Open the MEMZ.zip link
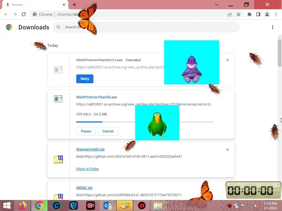This screenshot has width=282, height=211. coord(84,188)
